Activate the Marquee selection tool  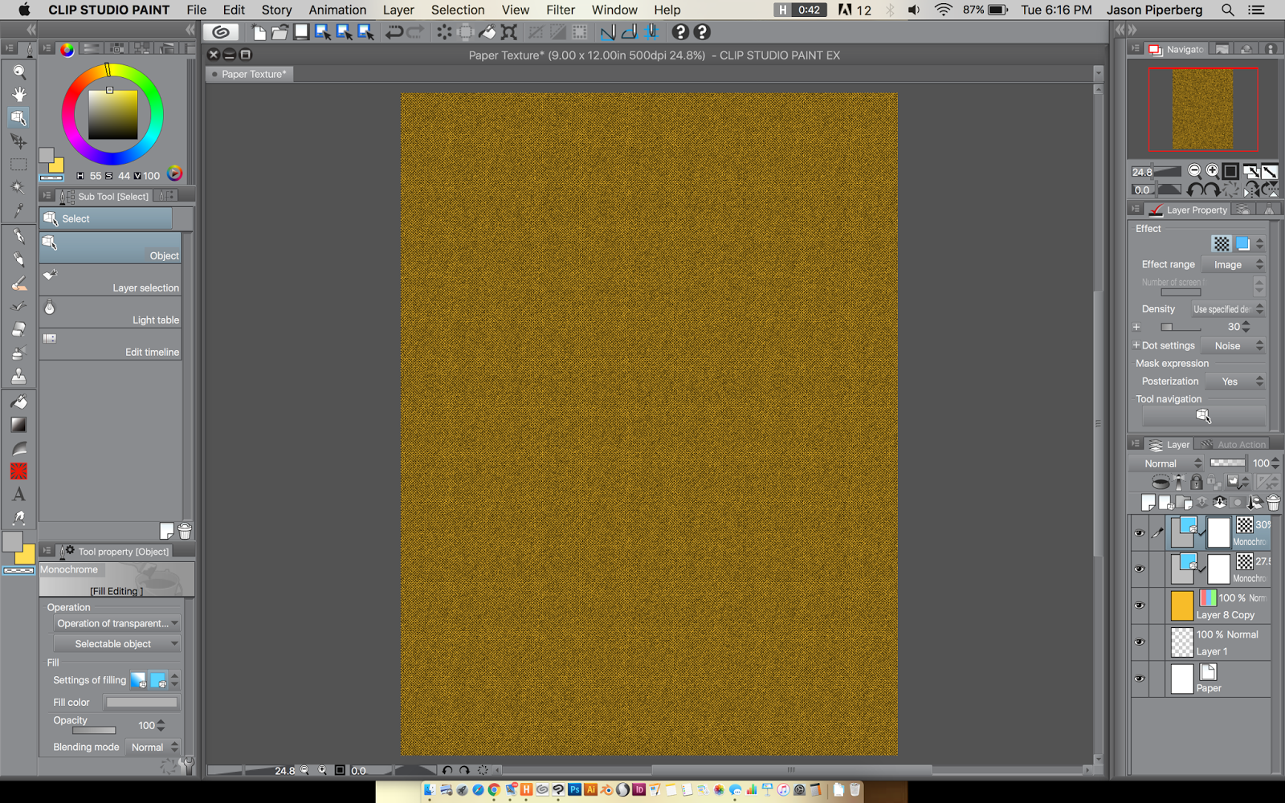tap(18, 165)
